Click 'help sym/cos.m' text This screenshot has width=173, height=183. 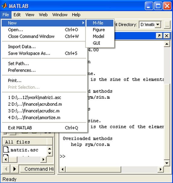point(90,145)
